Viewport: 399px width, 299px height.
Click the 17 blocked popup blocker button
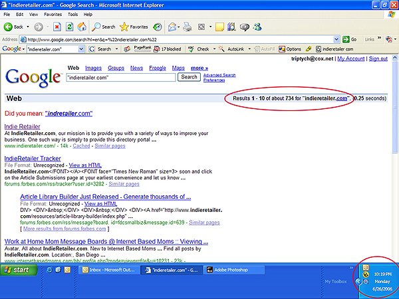[x=169, y=49]
